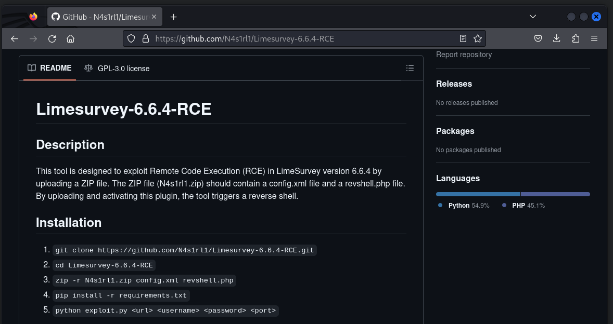This screenshot has width=613, height=324.
Task: Open the Downloads panel
Action: (556, 39)
